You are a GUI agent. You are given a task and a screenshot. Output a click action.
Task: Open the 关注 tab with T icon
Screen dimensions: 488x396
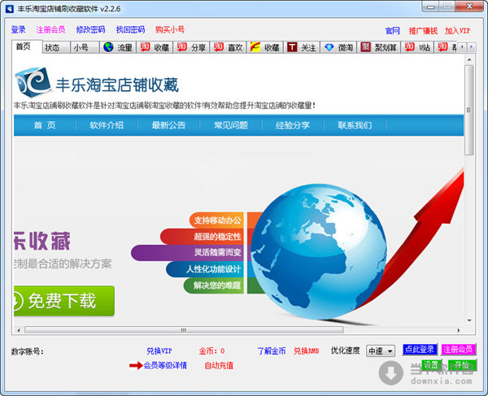click(x=302, y=47)
